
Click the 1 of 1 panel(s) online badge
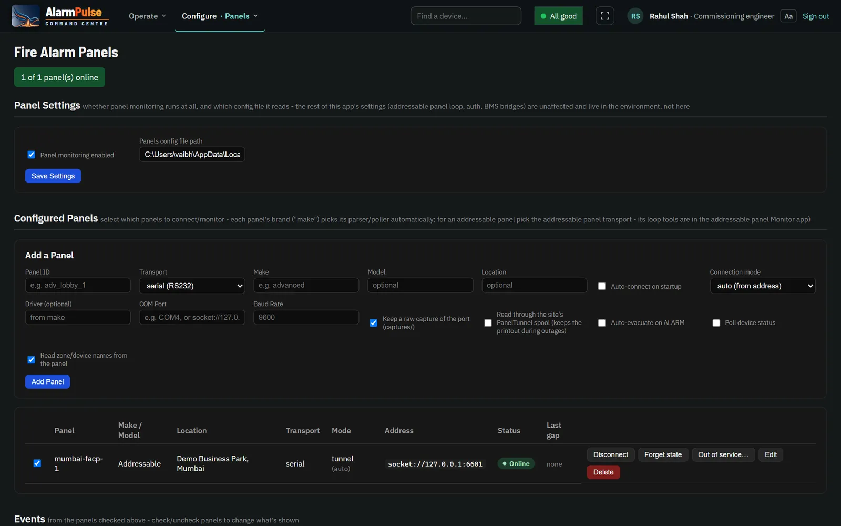[x=59, y=77]
